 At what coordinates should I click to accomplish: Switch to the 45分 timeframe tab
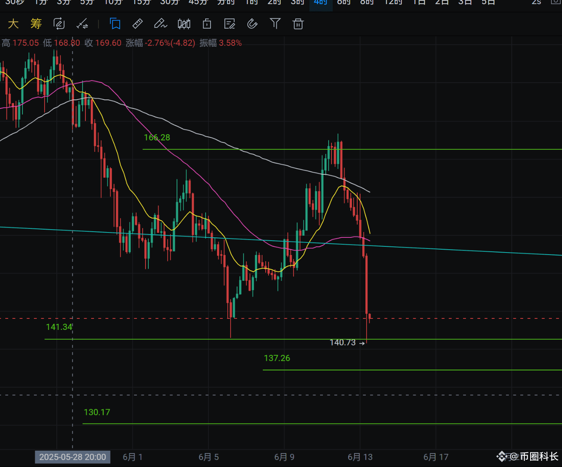(198, 2)
